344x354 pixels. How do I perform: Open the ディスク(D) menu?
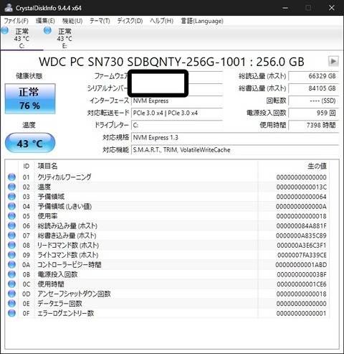click(x=130, y=21)
